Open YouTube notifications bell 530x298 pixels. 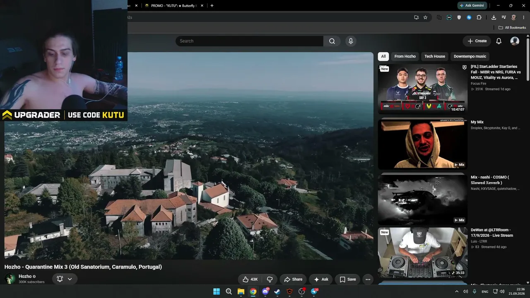[x=499, y=41]
